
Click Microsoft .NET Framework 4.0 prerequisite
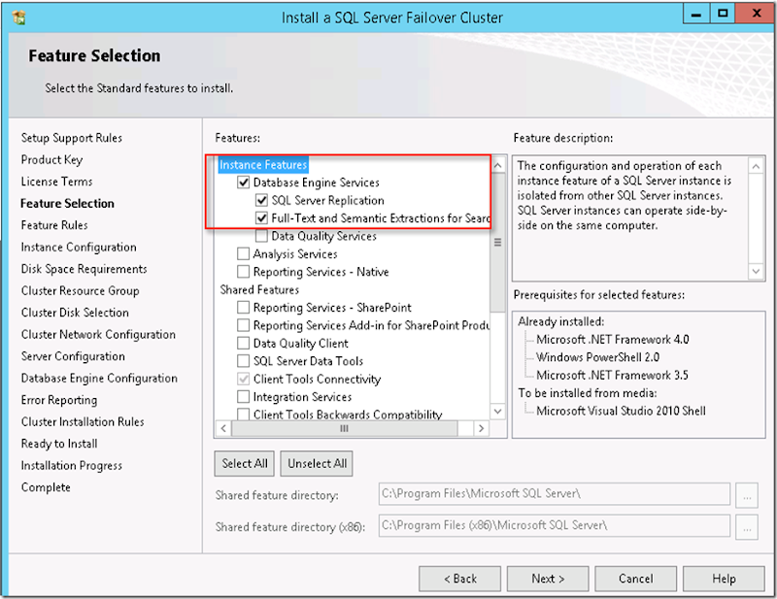(x=613, y=340)
